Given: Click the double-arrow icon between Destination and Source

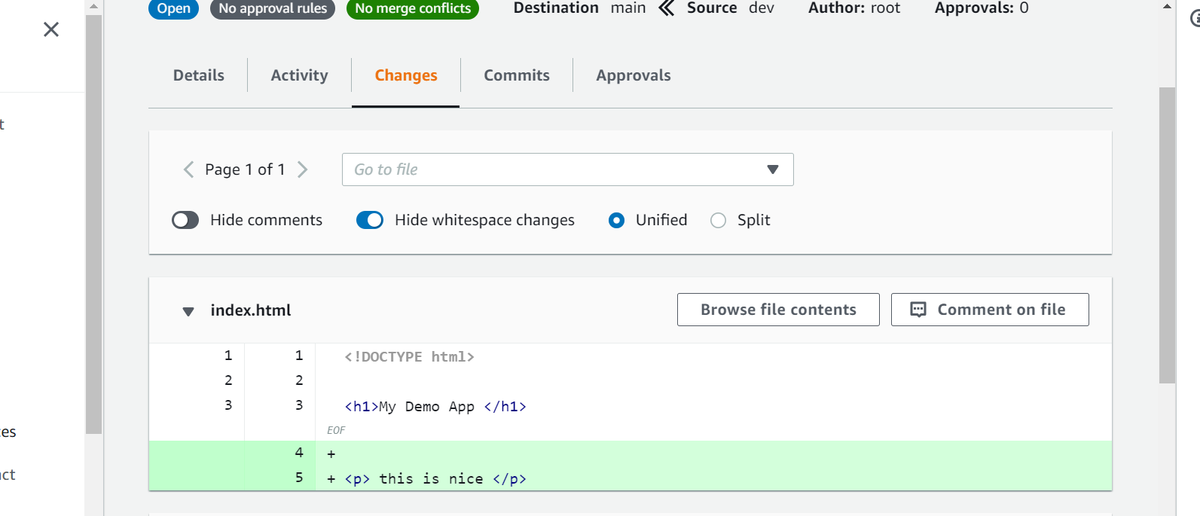Looking at the screenshot, I should click(x=666, y=8).
